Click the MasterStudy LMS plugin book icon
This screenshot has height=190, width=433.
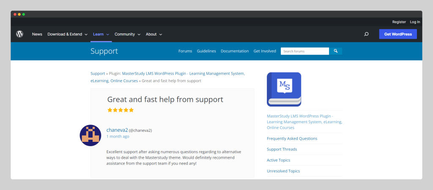pos(284,90)
